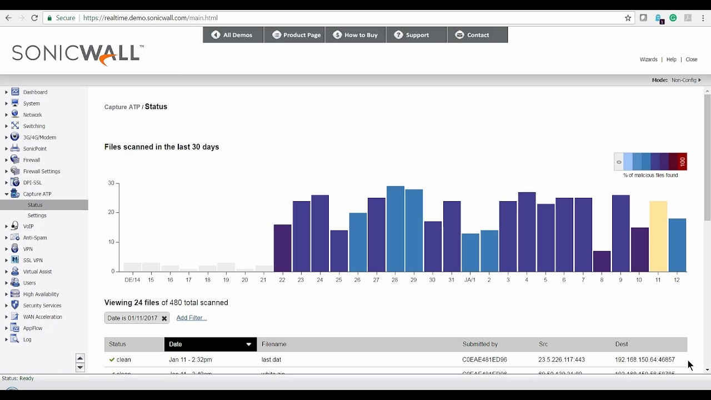
Task: Toggle Date column sort arrow
Action: coord(248,344)
